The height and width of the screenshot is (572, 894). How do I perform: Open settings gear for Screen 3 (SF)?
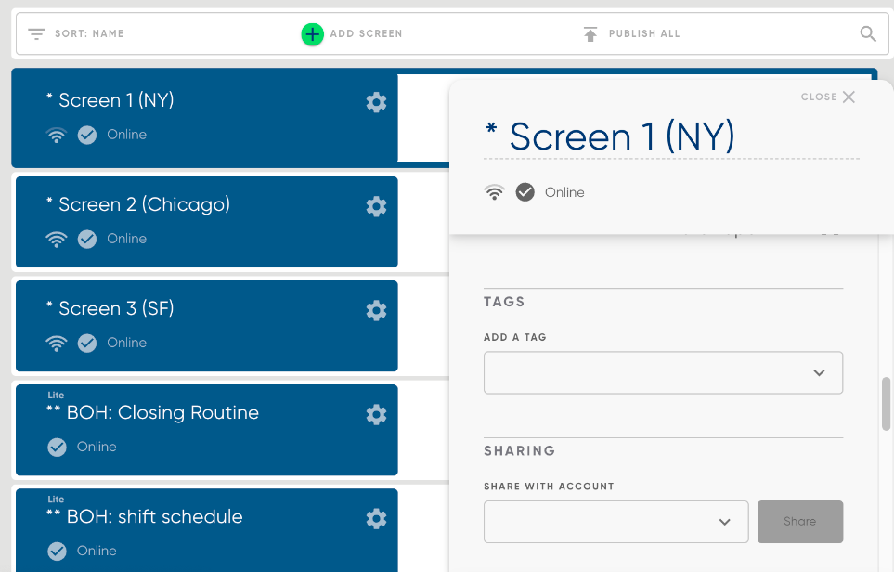click(x=376, y=311)
